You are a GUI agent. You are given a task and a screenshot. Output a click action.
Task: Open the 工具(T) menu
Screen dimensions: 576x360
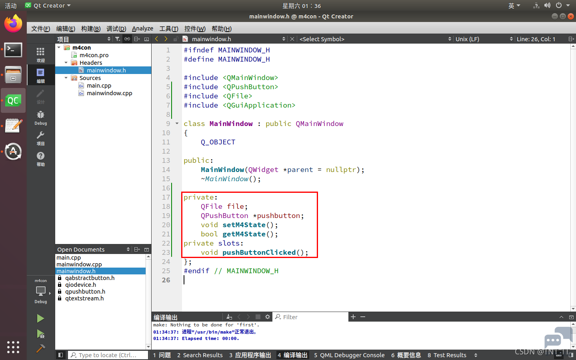click(169, 28)
